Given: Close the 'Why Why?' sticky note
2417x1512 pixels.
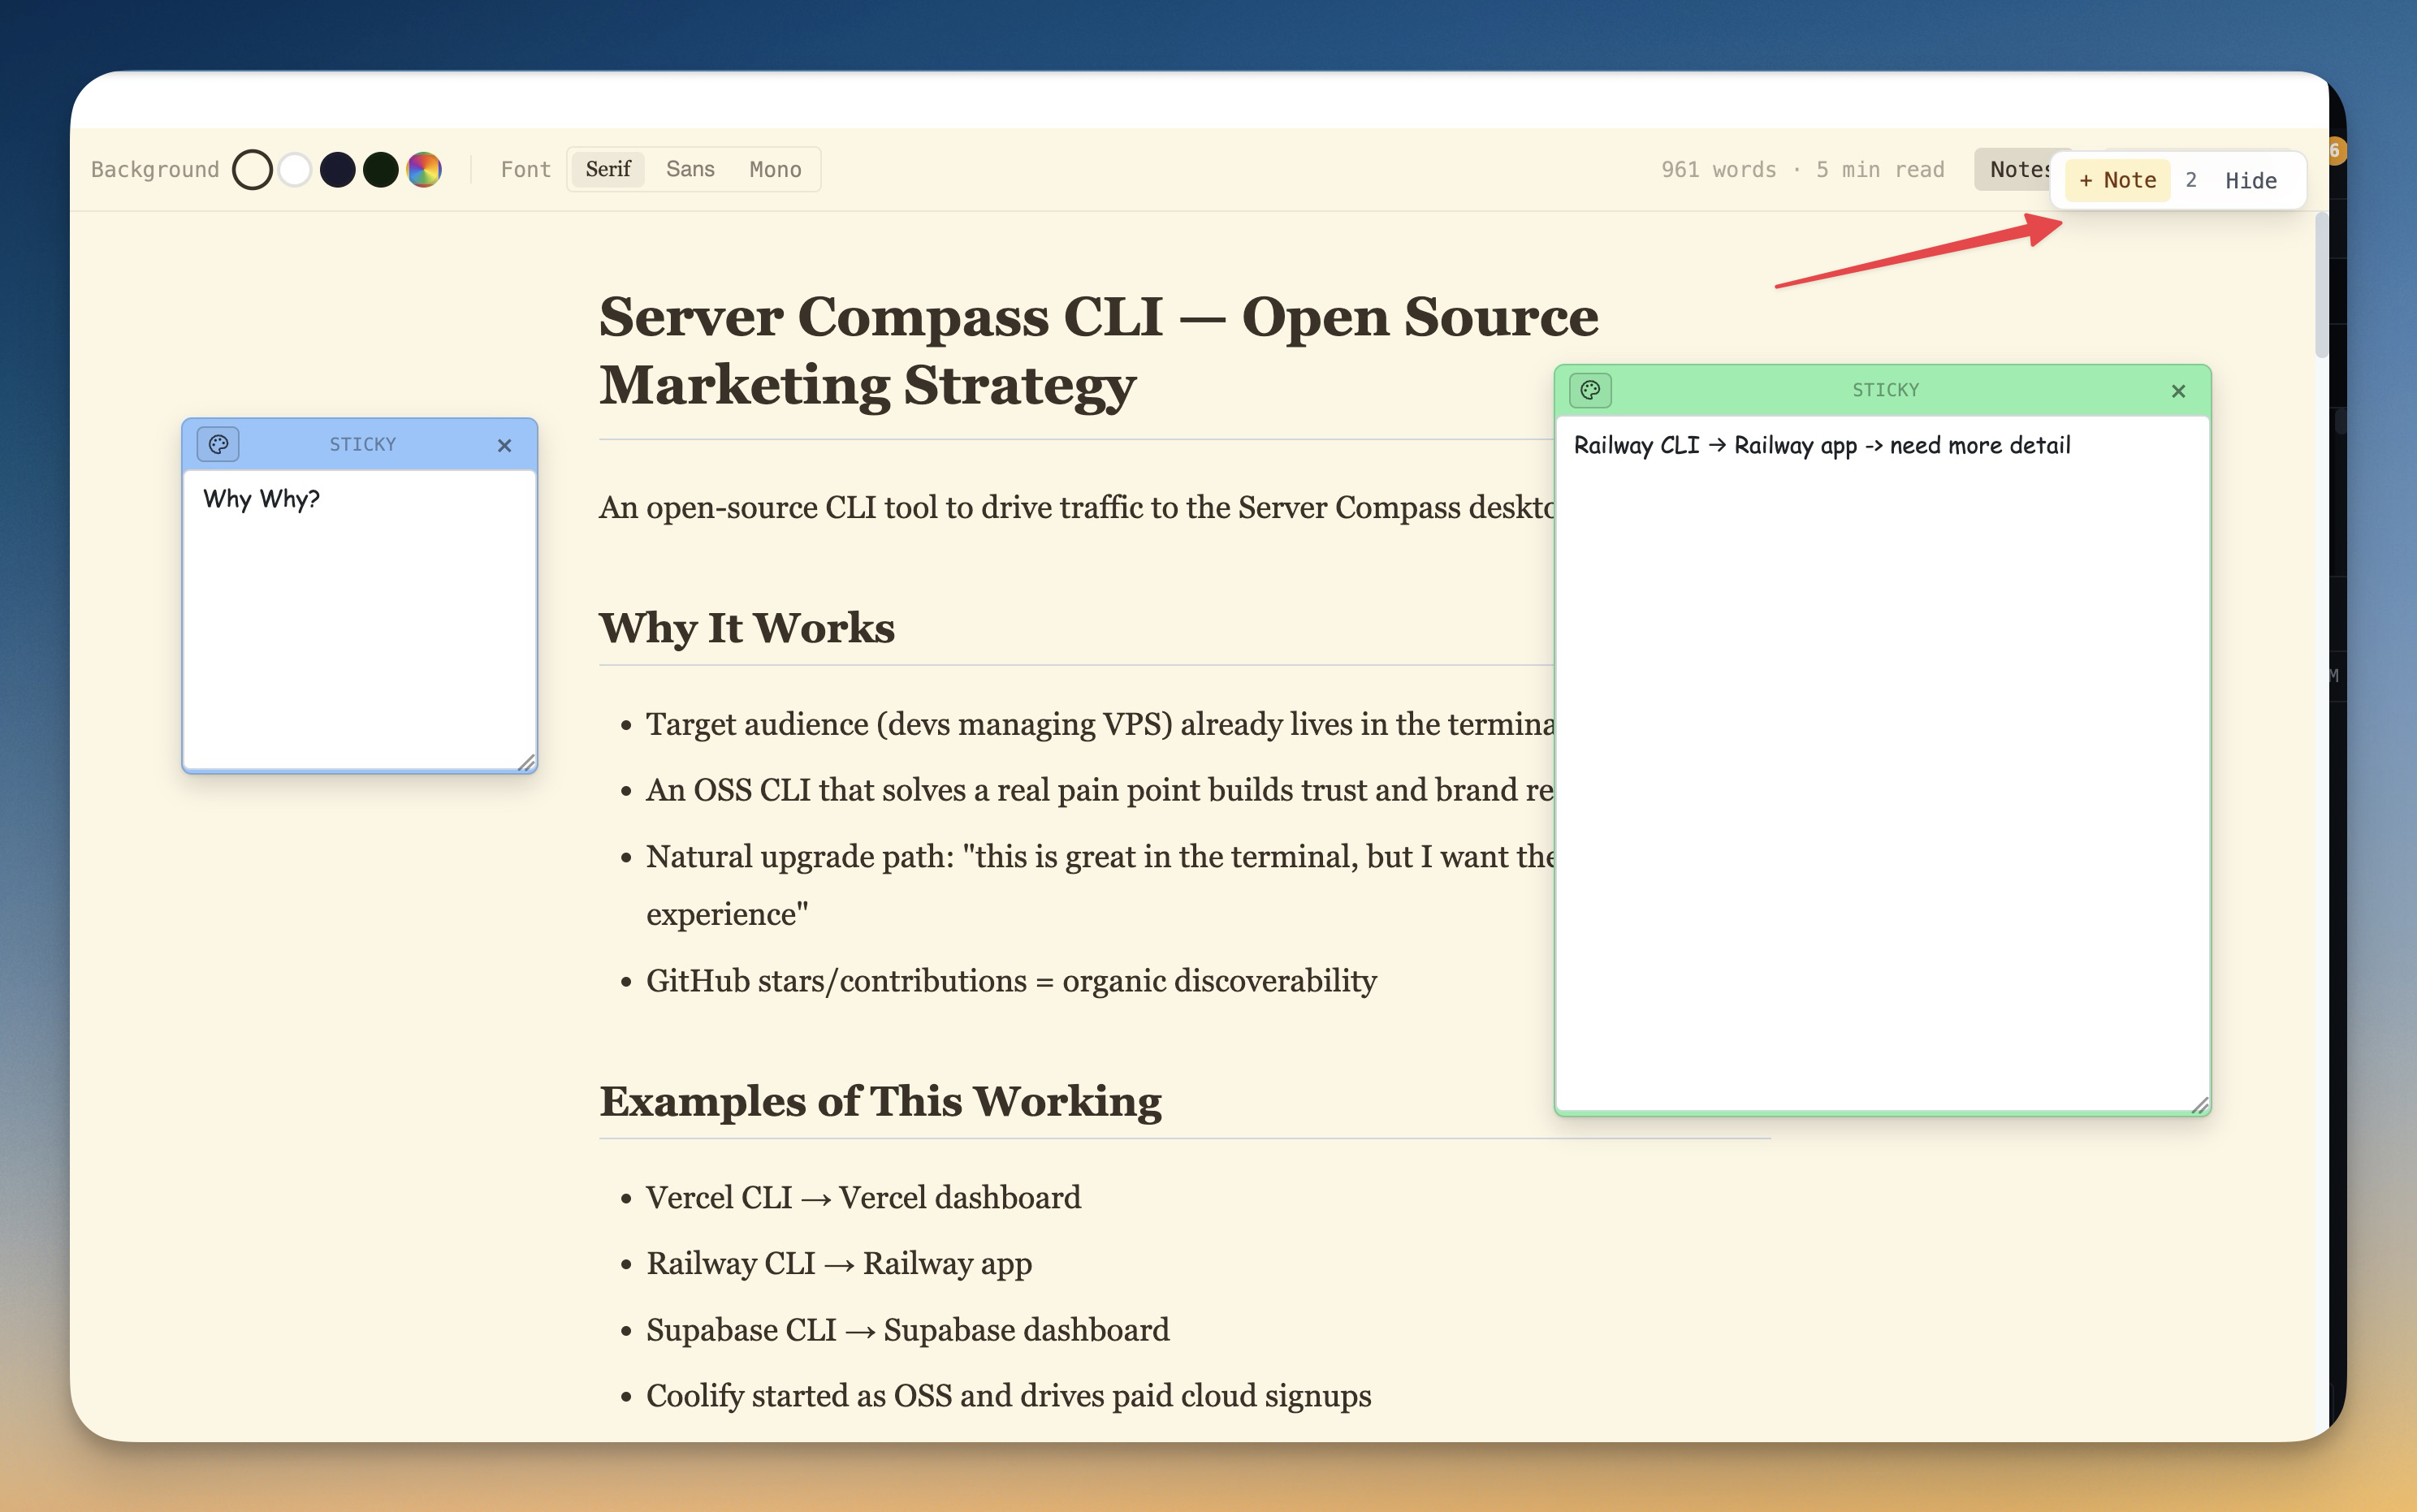Looking at the screenshot, I should (505, 445).
